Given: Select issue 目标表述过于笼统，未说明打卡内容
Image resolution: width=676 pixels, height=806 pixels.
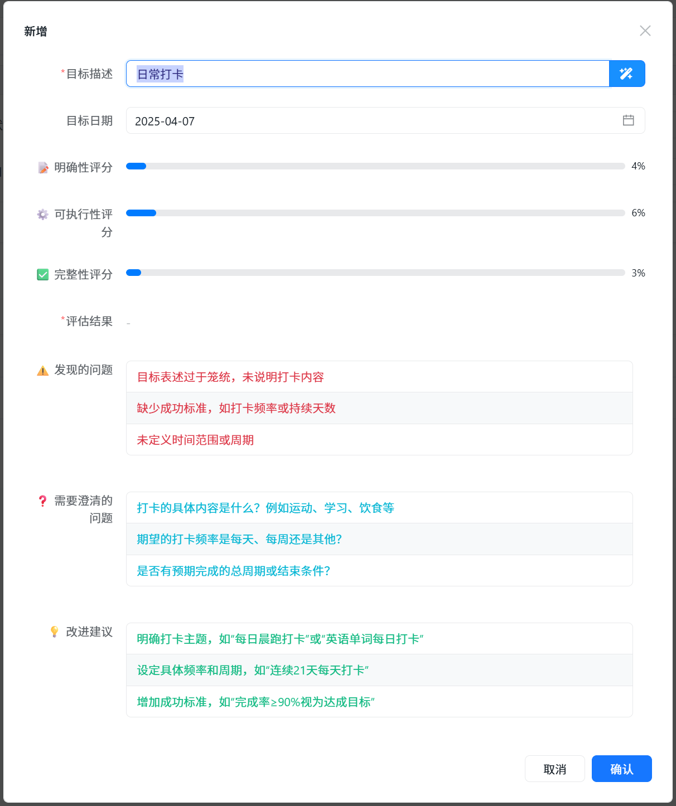Looking at the screenshot, I should (379, 377).
